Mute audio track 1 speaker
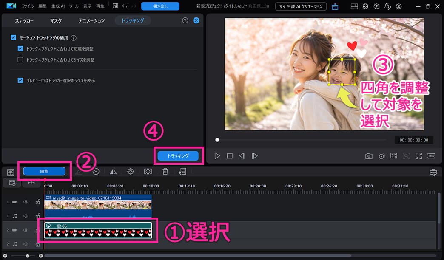444x260 pixels. (x=26, y=216)
